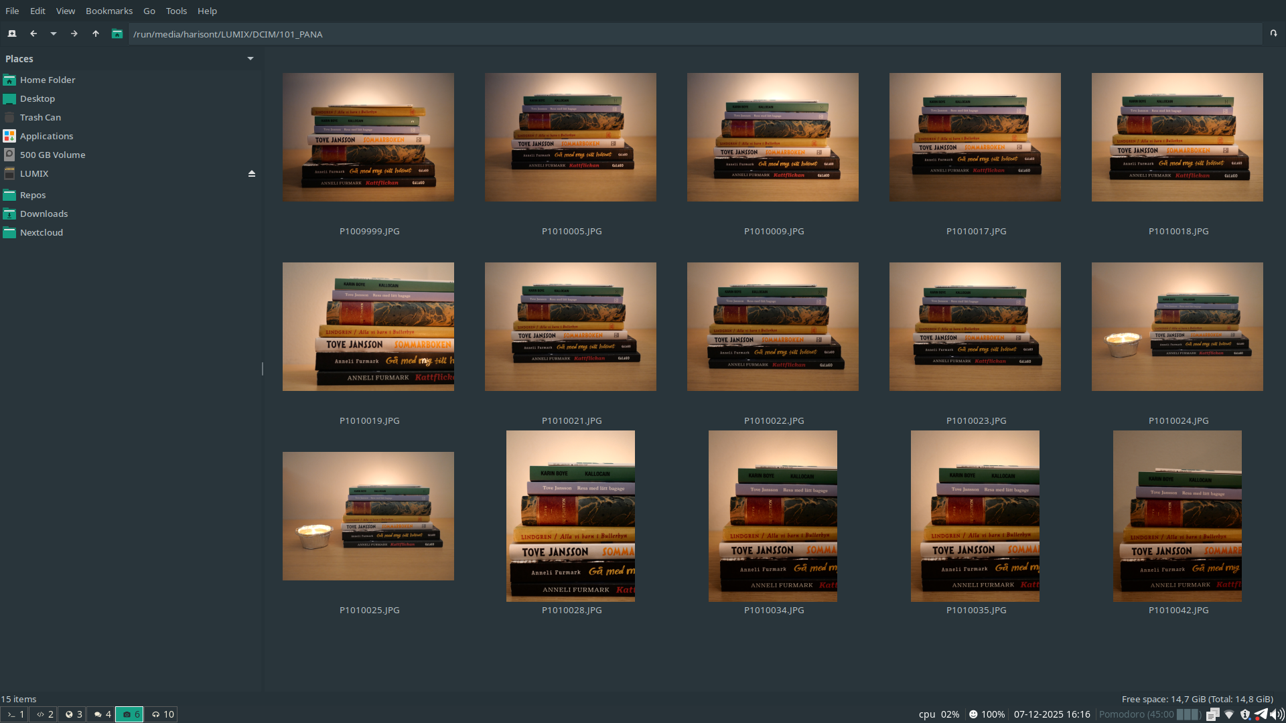This screenshot has height=723, width=1286.
Task: Select thumbnail of P1010024.JPG with candle
Action: coord(1177,327)
